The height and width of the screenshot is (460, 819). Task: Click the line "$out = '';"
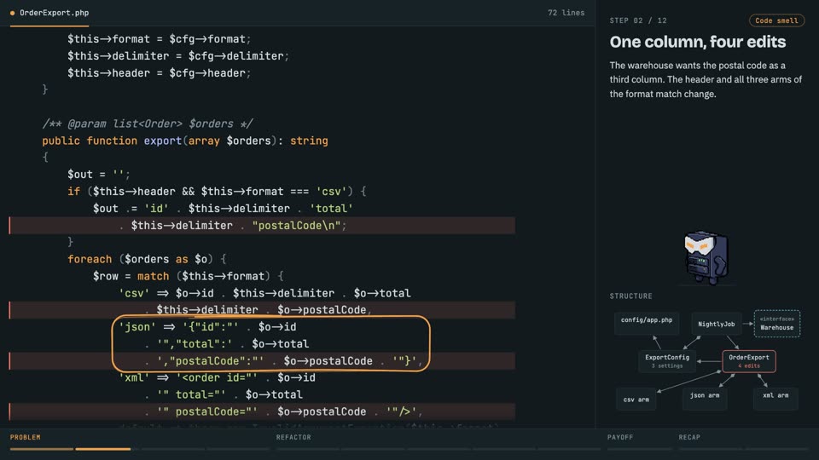(x=99, y=174)
